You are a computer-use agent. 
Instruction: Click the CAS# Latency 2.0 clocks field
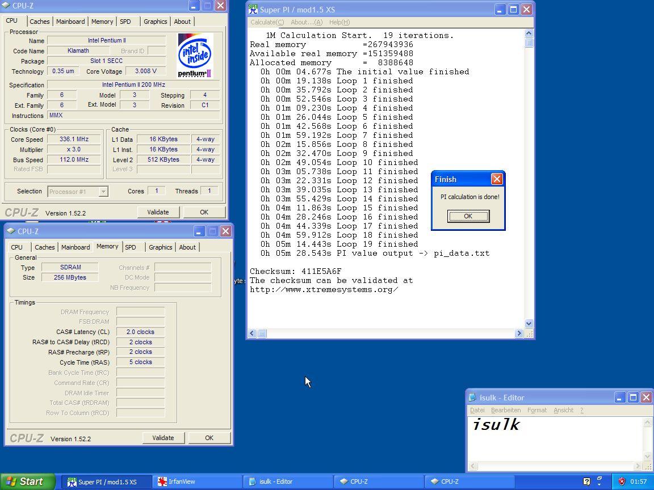tap(140, 332)
